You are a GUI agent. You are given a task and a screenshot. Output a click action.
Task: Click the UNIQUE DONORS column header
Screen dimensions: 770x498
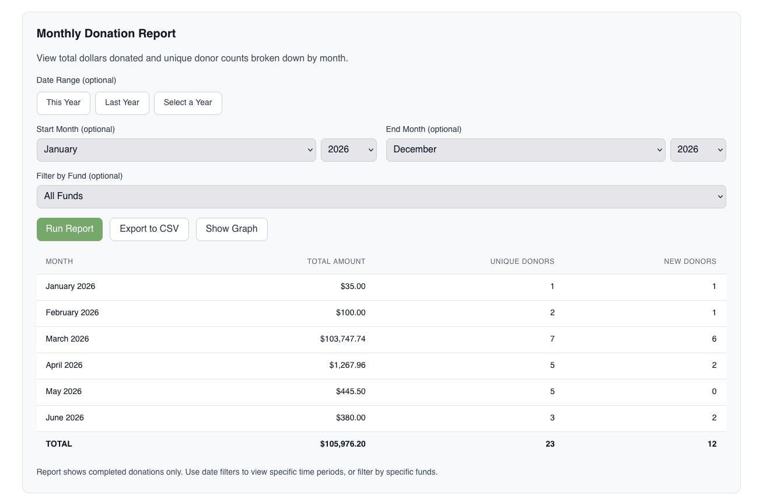point(523,262)
